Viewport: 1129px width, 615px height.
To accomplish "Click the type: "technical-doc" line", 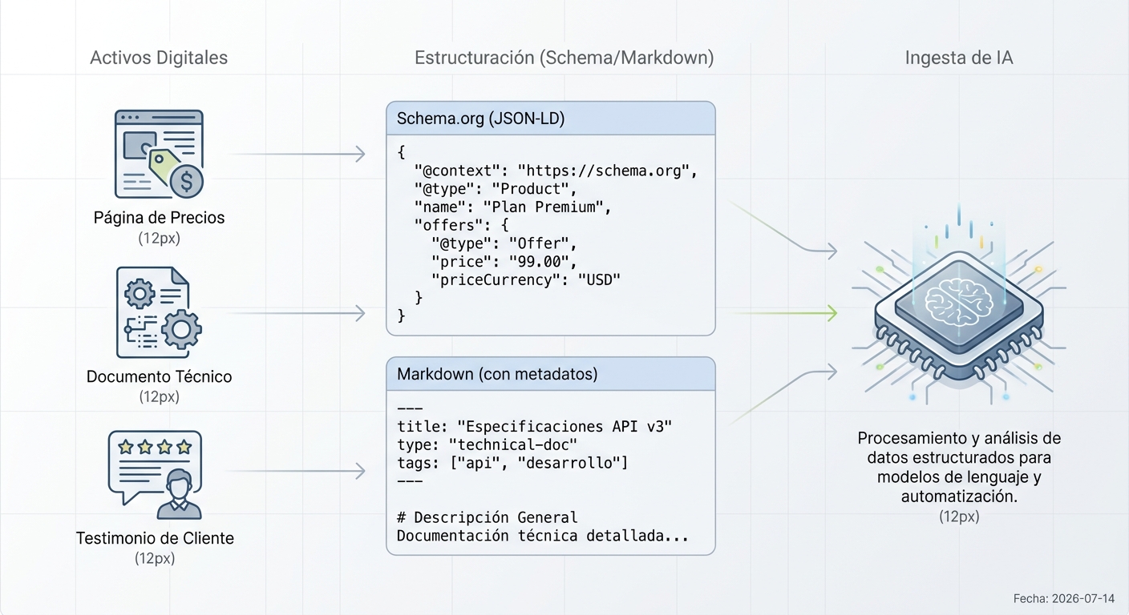I will tap(488, 444).
